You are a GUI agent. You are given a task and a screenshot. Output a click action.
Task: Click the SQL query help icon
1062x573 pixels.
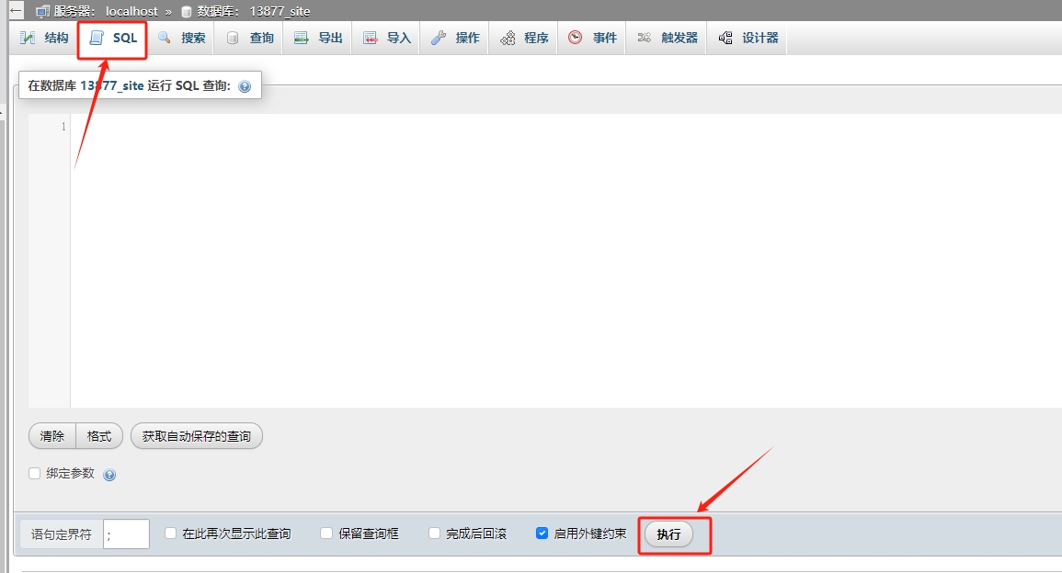click(246, 86)
